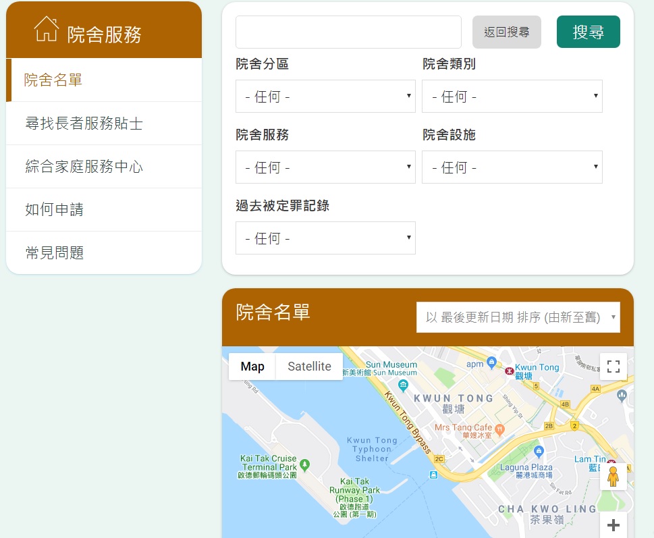
Task: Click into the search text field
Action: [348, 32]
